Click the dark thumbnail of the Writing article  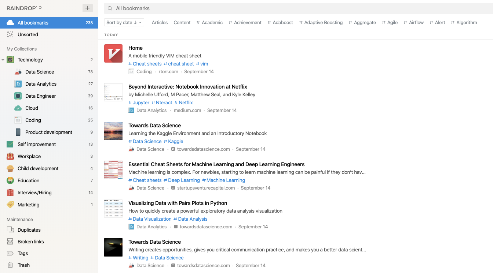coord(113,247)
